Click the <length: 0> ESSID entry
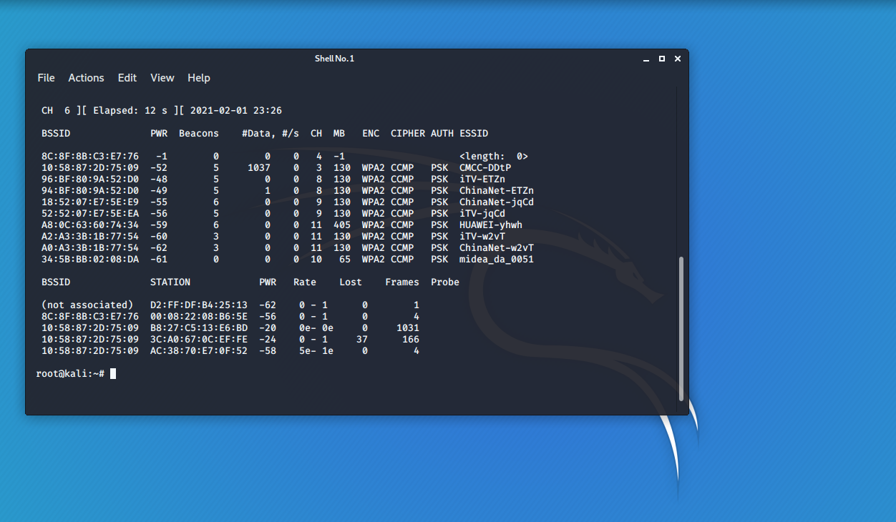Image resolution: width=896 pixels, height=522 pixels. tap(494, 157)
